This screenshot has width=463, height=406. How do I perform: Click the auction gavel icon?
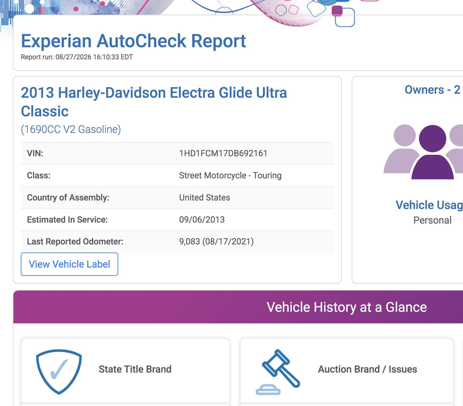tap(278, 372)
